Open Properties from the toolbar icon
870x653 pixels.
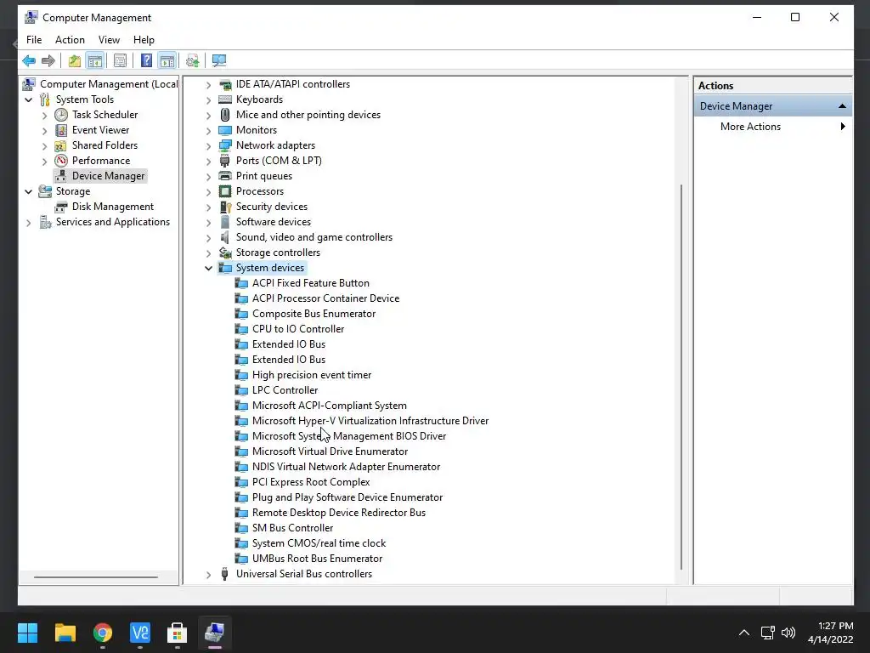pyautogui.click(x=120, y=60)
